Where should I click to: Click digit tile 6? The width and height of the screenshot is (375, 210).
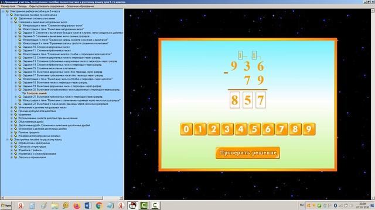[268, 129]
